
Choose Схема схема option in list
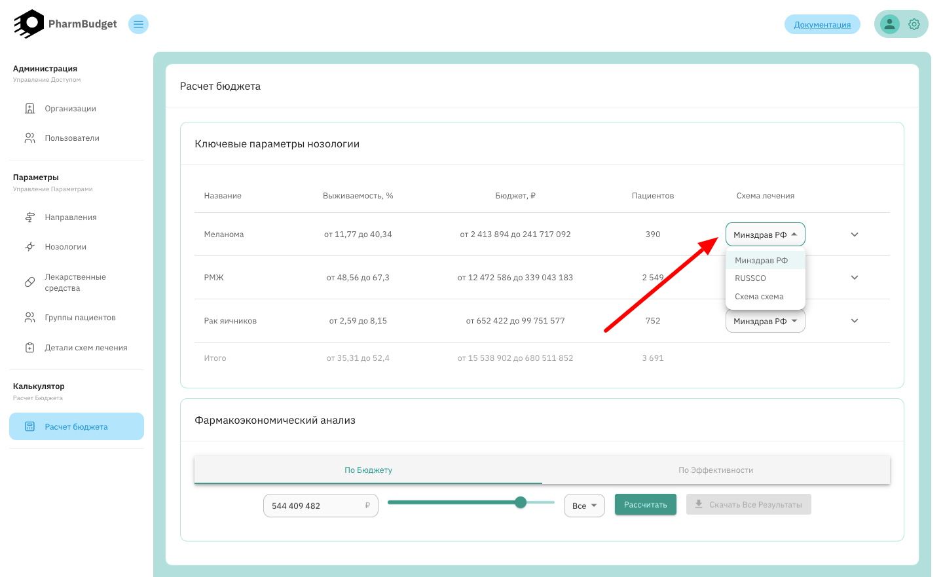(766, 297)
